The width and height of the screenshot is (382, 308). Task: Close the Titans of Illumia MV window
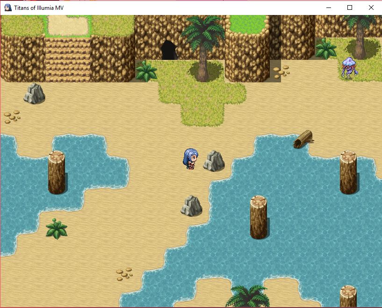tap(371, 7)
